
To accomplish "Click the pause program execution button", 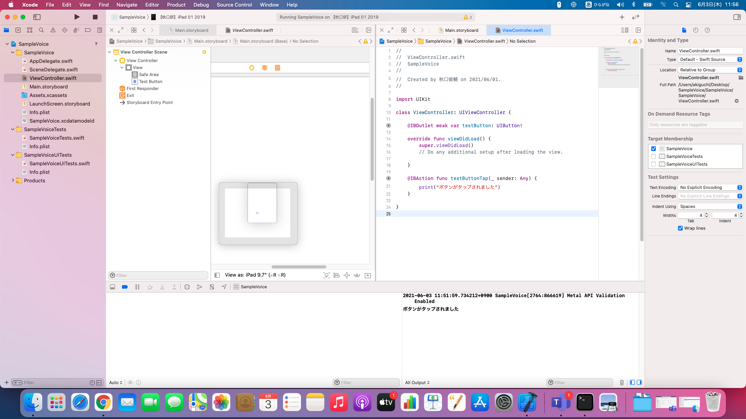I will click(137, 287).
